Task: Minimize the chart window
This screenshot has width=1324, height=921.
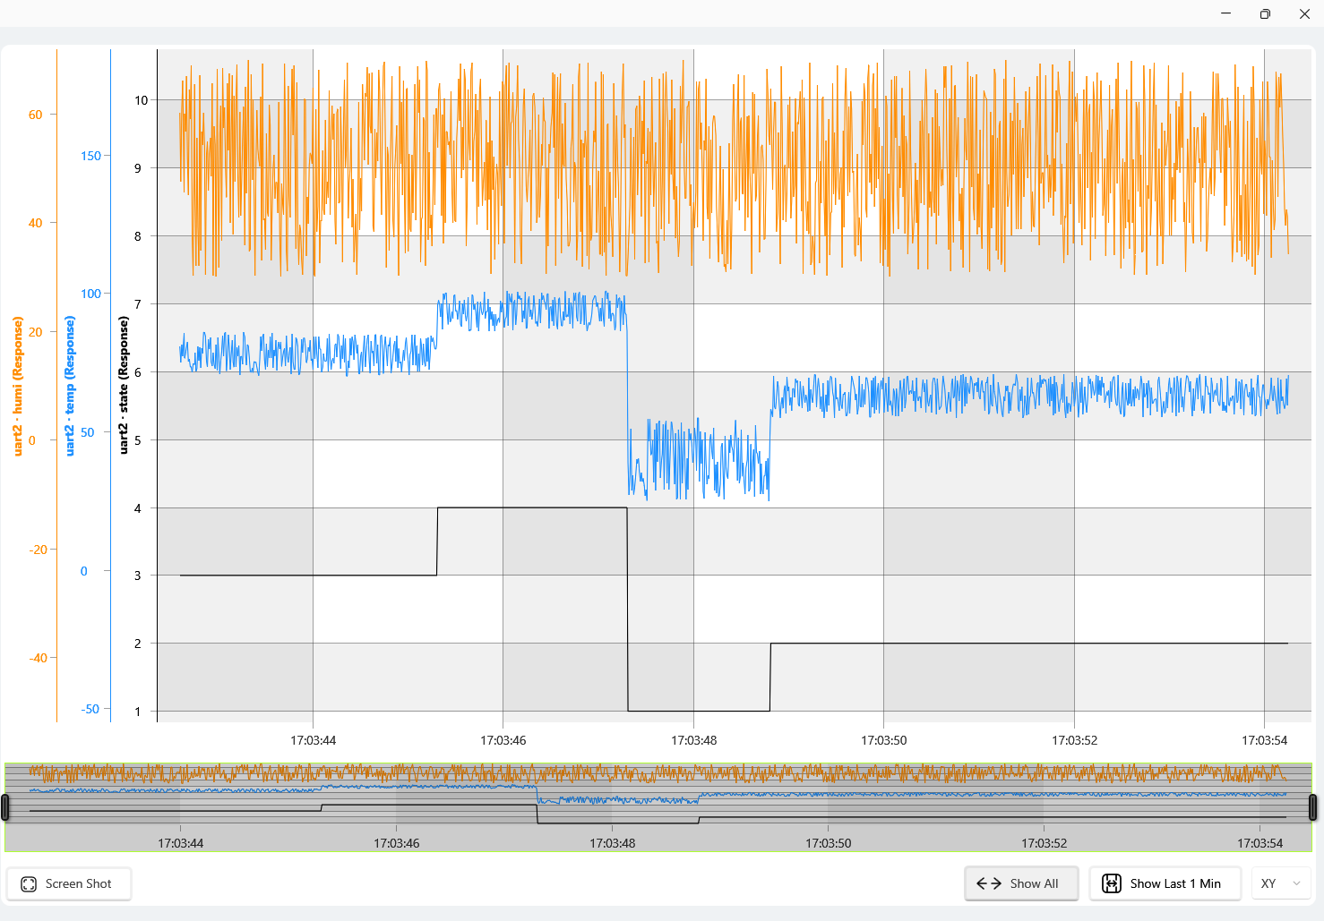Action: 1225,13
